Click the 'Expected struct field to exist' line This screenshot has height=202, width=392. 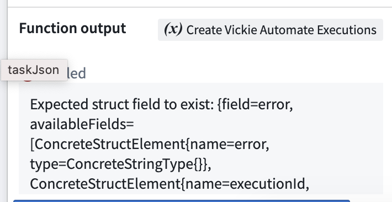162,104
